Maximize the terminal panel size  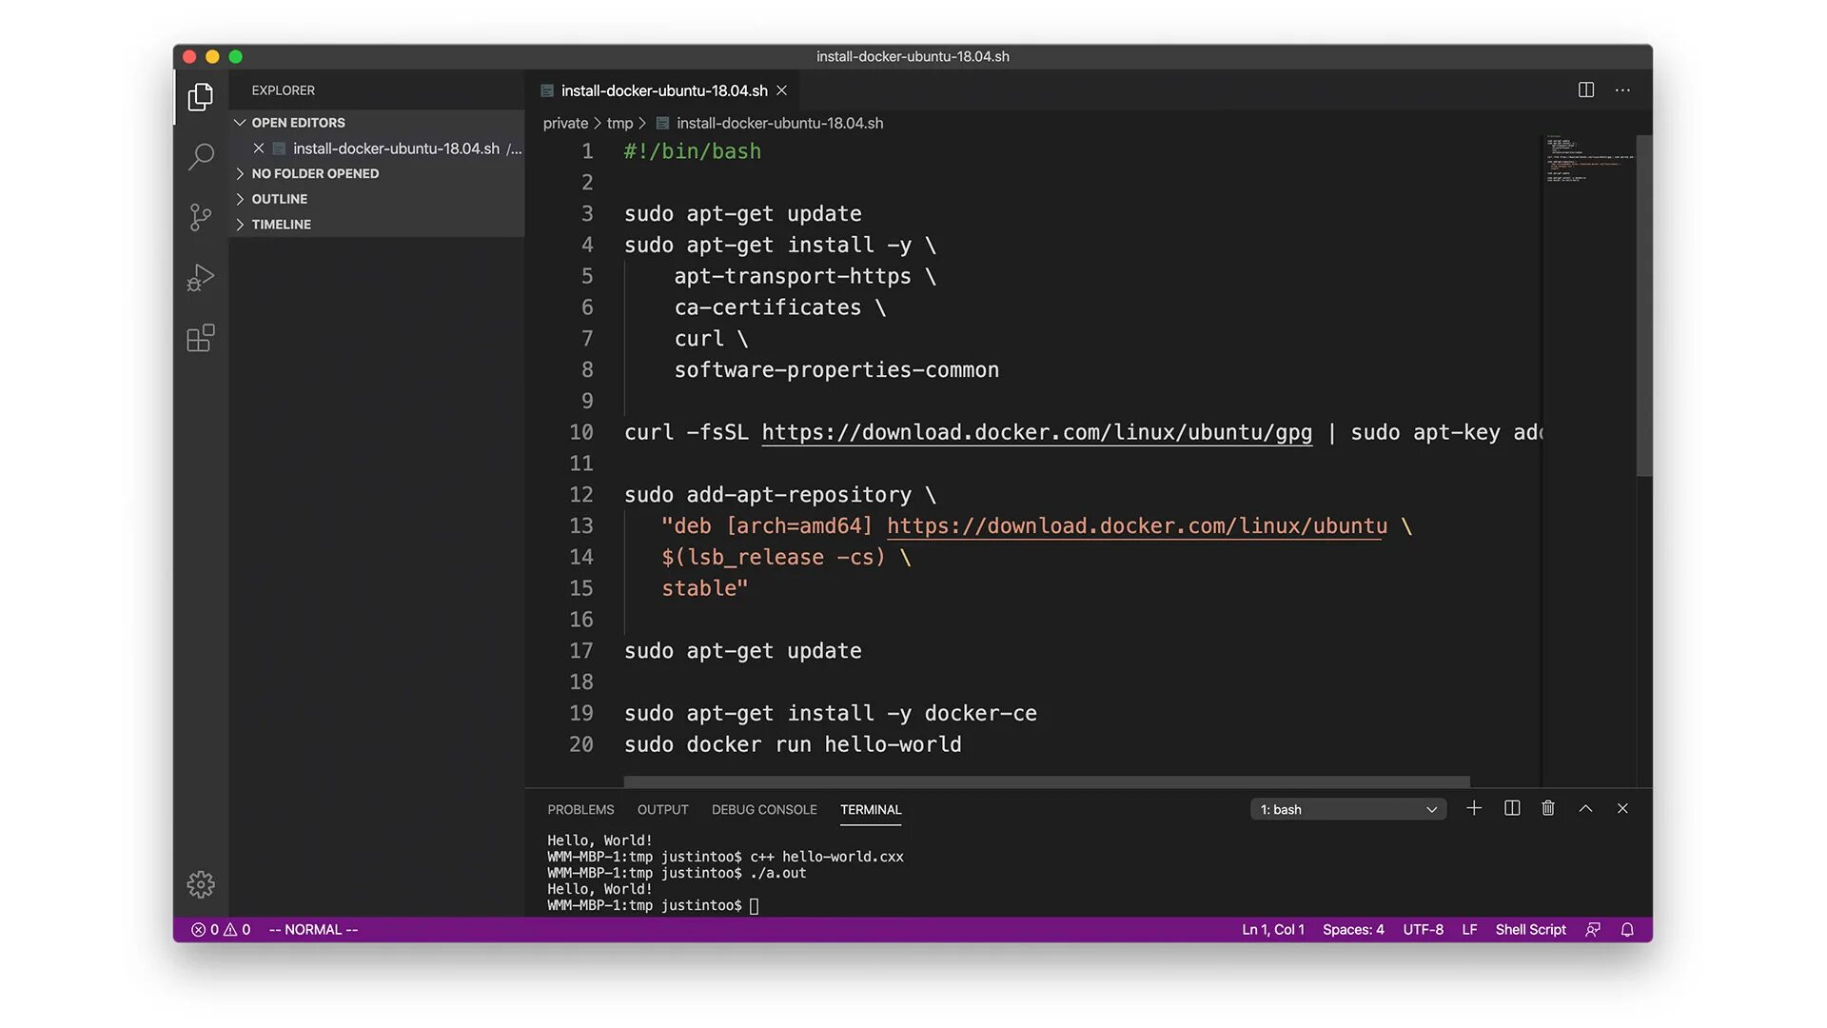[1585, 808]
